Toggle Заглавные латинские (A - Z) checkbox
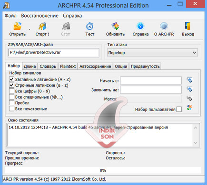The width and height of the screenshot is (207, 185). coord(11,79)
